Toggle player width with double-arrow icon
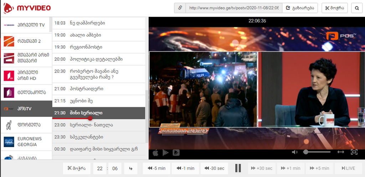The image size is (365, 177). click(340, 152)
